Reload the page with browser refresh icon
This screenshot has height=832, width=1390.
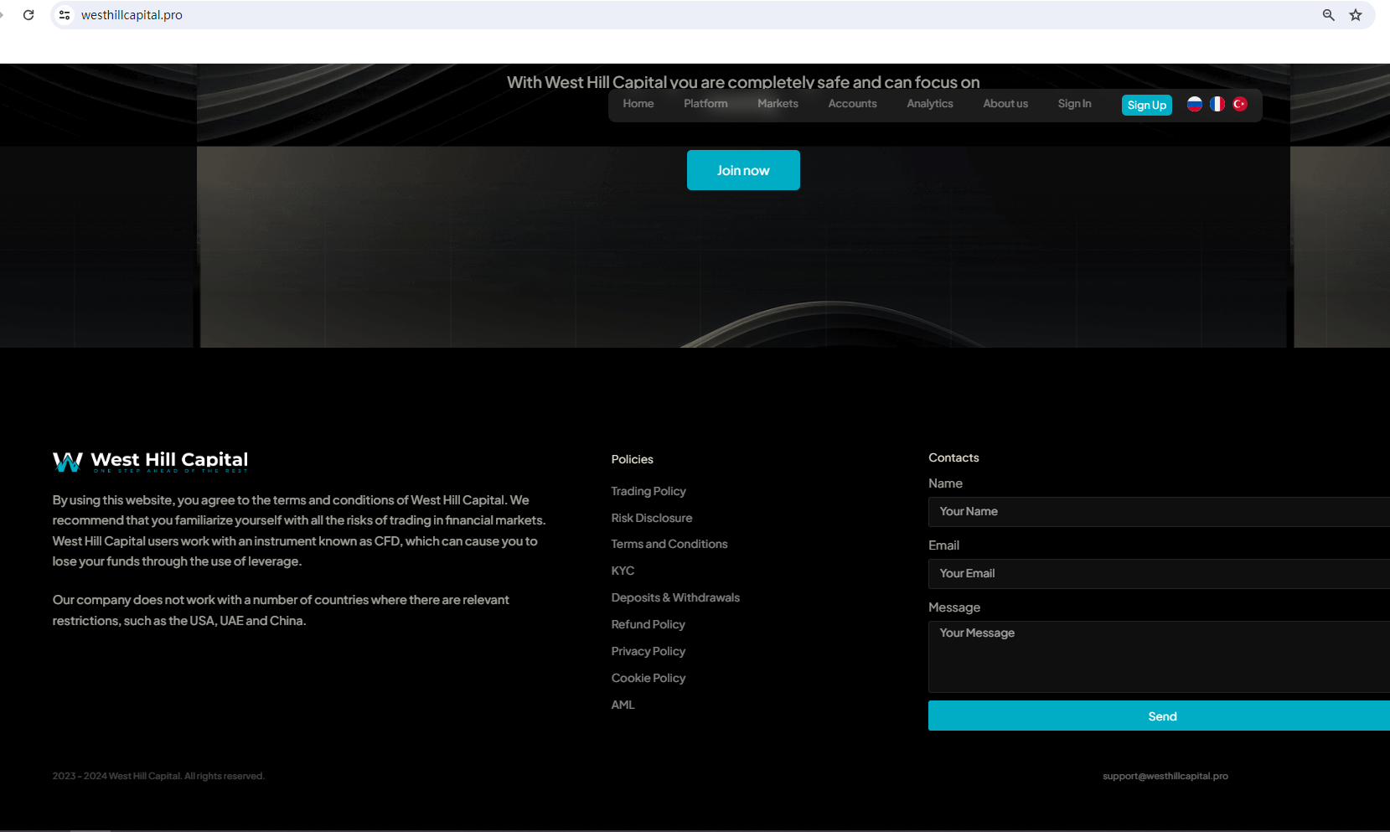[28, 15]
